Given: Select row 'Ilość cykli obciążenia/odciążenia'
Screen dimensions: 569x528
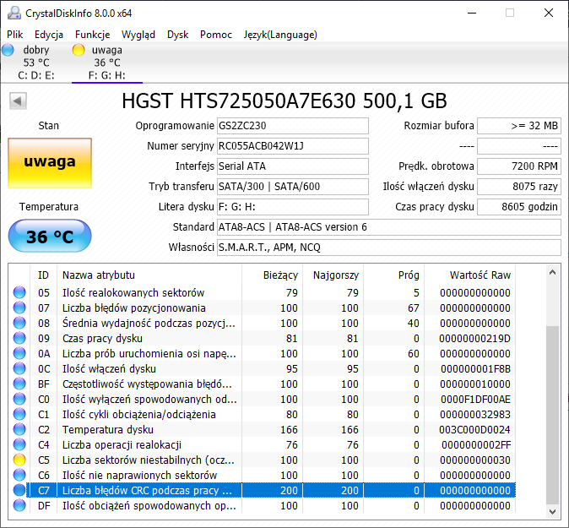Looking at the screenshot, I should point(262,414).
